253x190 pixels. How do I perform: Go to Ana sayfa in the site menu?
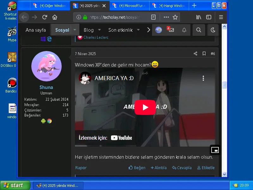point(36,30)
